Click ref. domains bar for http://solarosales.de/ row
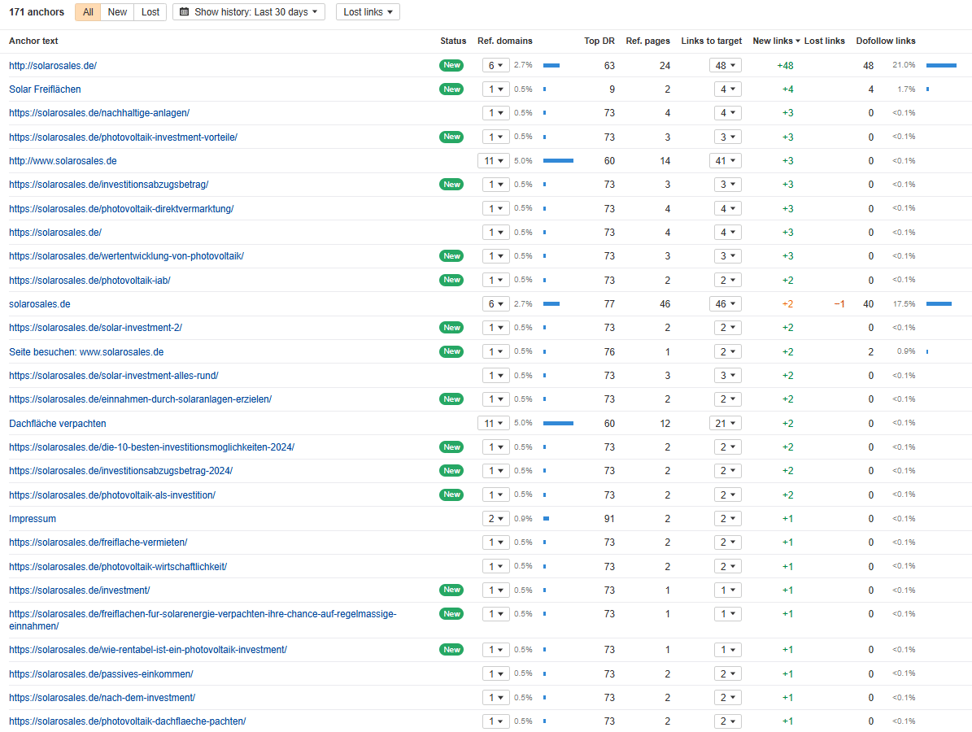The width and height of the screenshot is (972, 732). tap(551, 66)
